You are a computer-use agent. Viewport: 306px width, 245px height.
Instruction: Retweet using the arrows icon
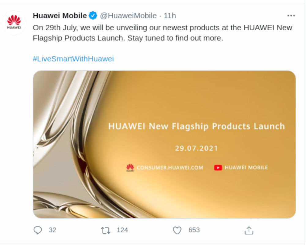pos(106,230)
